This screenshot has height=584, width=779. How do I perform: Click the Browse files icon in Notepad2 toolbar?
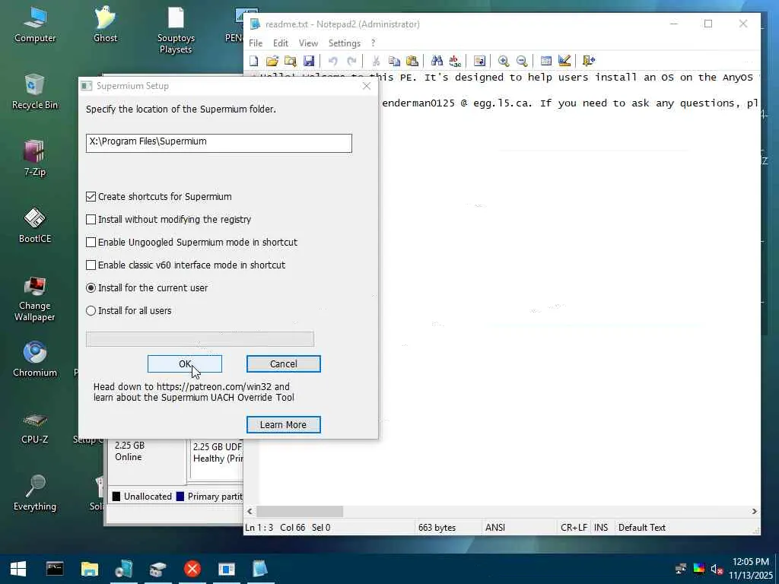[x=290, y=61]
